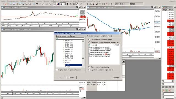176x99 pixels.
Task: Select the arc drawing tool icon
Action: pos(91,4)
